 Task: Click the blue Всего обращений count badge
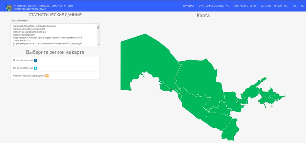coord(35,60)
